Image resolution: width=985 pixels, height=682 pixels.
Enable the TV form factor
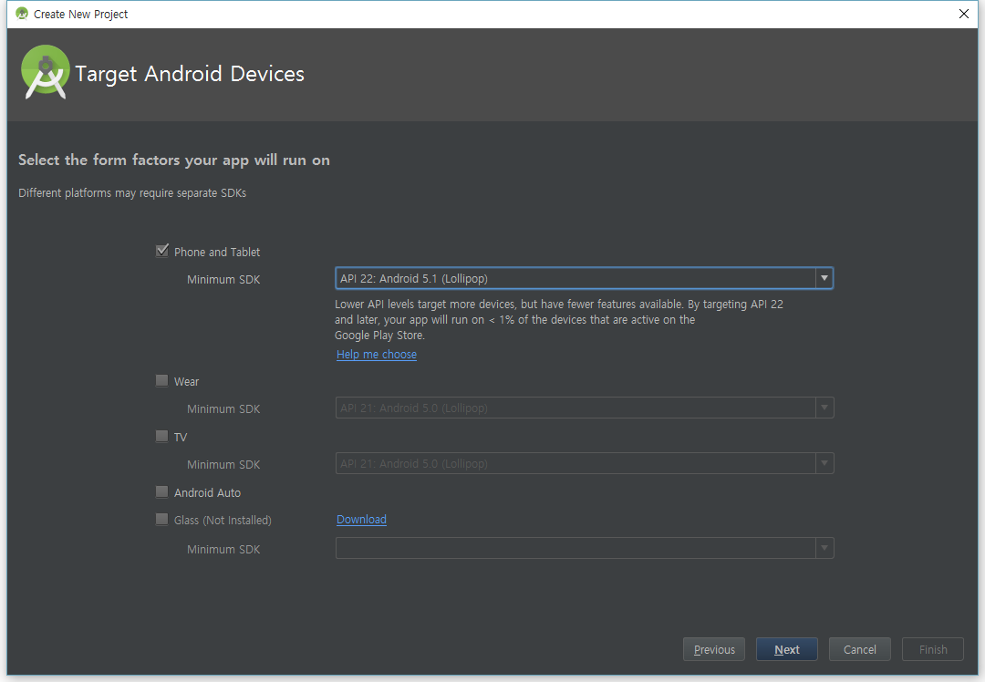[x=161, y=436]
